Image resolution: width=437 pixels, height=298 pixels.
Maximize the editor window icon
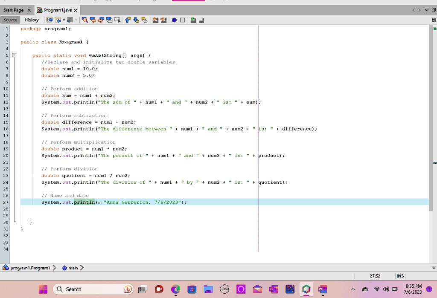click(x=434, y=10)
